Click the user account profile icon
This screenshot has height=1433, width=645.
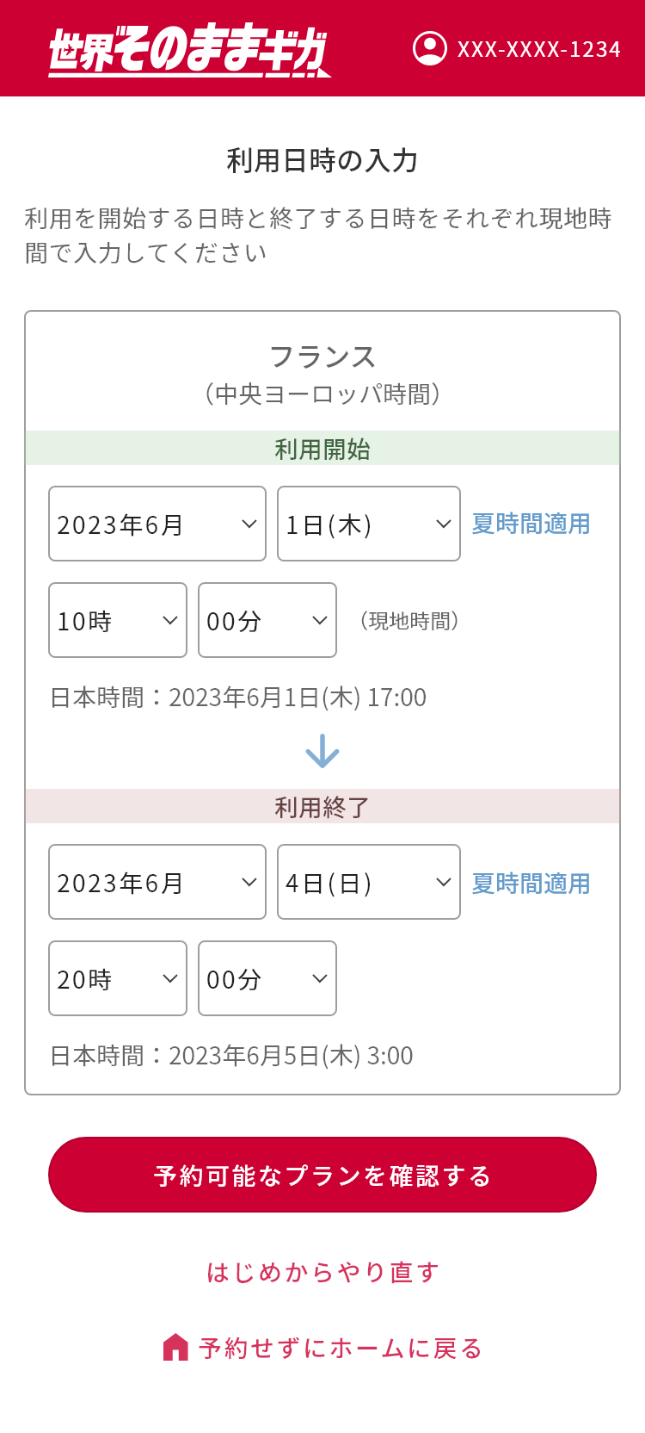tap(430, 48)
